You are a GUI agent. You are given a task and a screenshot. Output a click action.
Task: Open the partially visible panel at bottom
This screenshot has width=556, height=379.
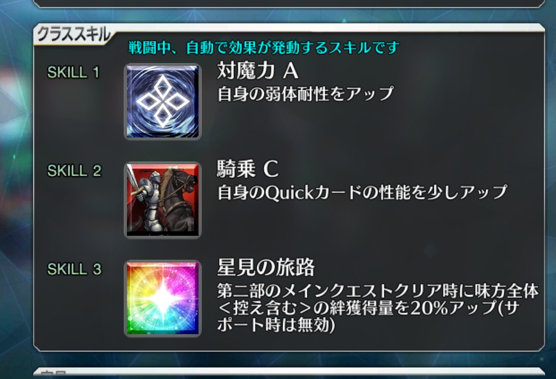point(289,373)
